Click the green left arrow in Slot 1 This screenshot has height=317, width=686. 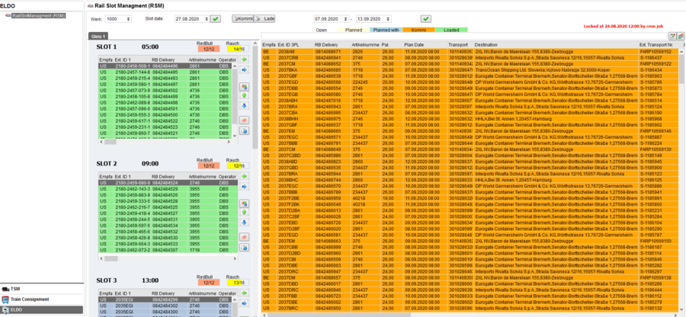245,59
